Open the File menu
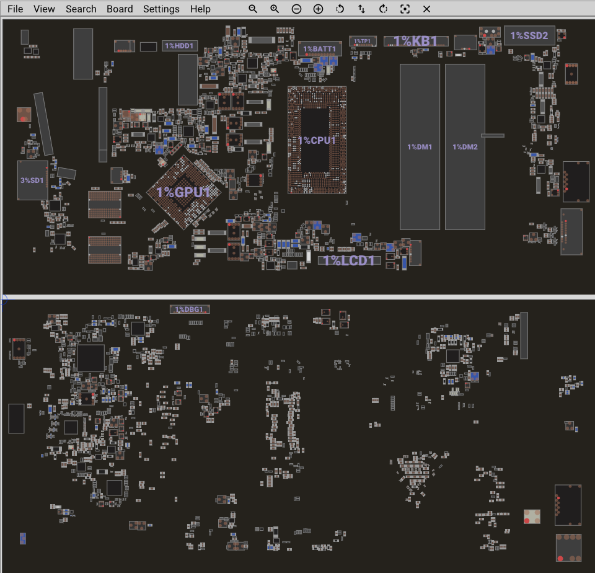595x573 pixels. coord(15,9)
